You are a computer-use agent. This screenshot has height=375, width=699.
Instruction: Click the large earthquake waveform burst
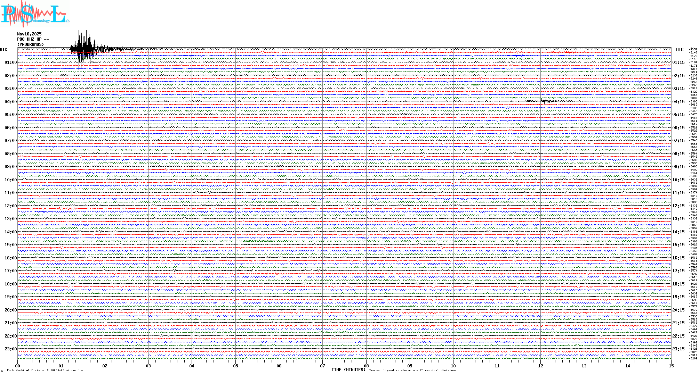point(83,49)
